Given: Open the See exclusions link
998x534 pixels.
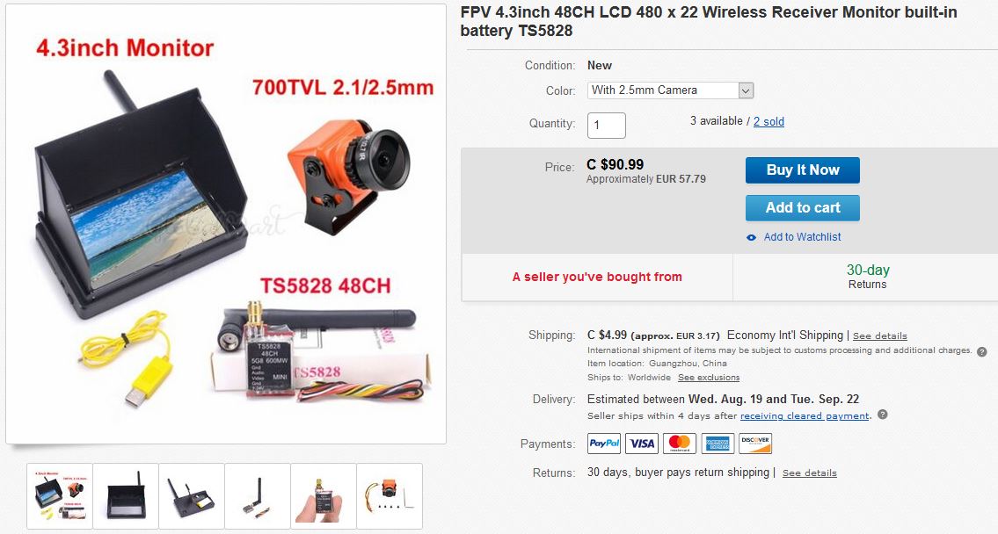Looking at the screenshot, I should click(x=709, y=378).
